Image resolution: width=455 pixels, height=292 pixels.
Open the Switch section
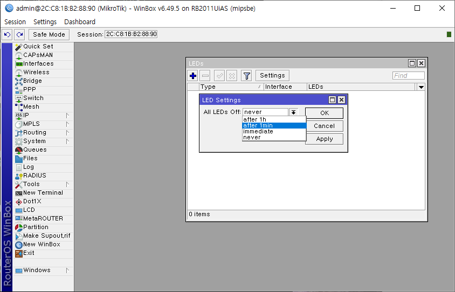[x=44, y=98]
